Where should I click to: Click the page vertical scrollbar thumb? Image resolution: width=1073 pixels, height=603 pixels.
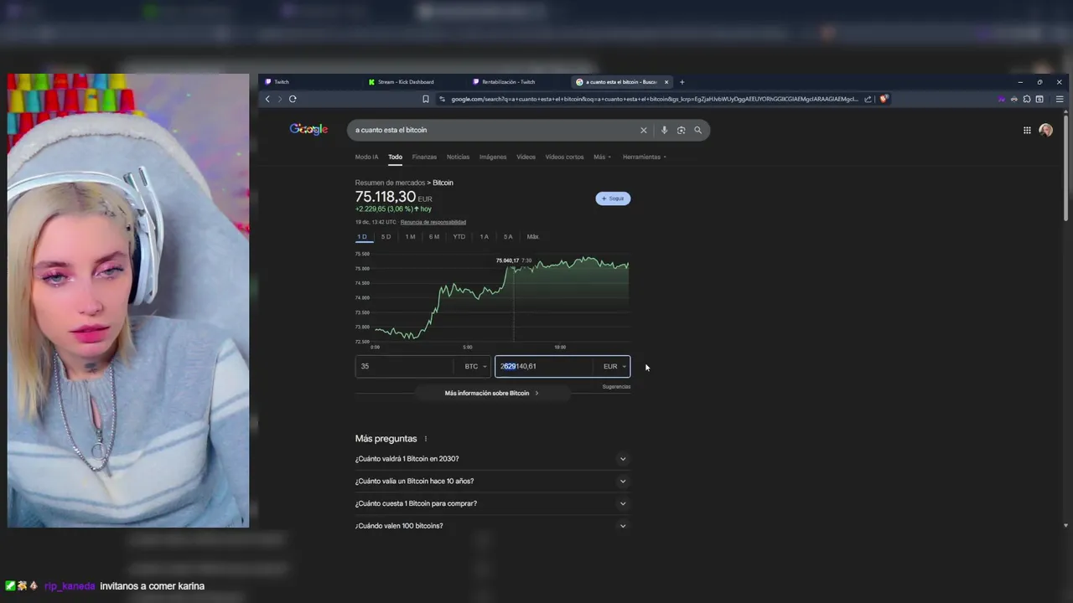click(x=1065, y=167)
